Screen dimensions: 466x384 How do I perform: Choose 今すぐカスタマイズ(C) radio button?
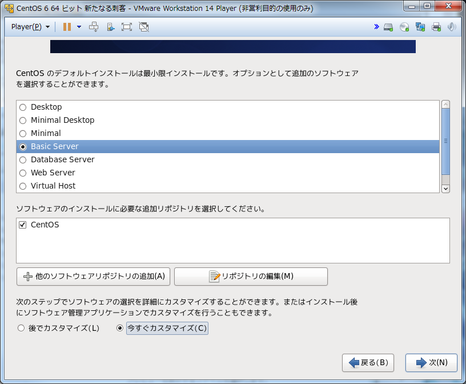click(x=120, y=328)
